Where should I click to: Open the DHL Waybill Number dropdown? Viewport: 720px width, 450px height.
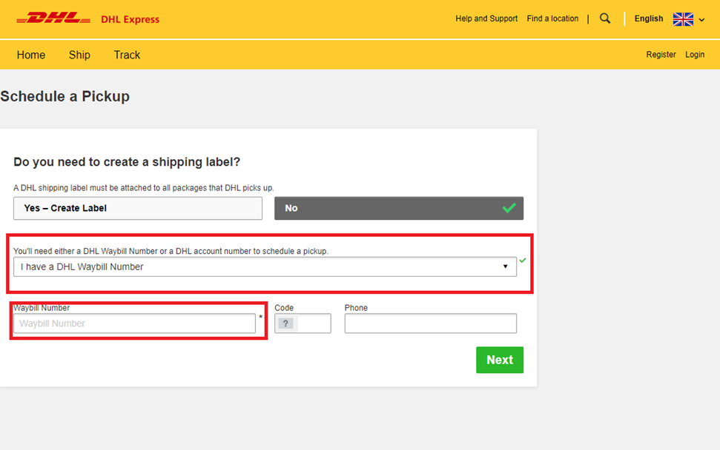[265, 266]
